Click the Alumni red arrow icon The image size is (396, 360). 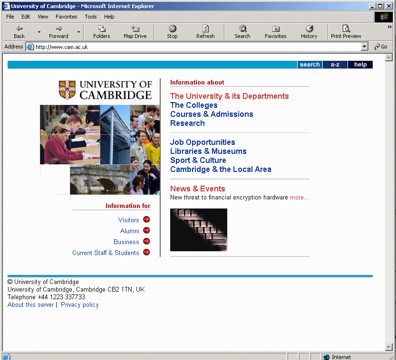coord(146,230)
